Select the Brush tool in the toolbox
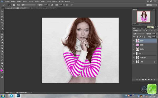Screen dimensions: 158x98 click(x=2, y=31)
